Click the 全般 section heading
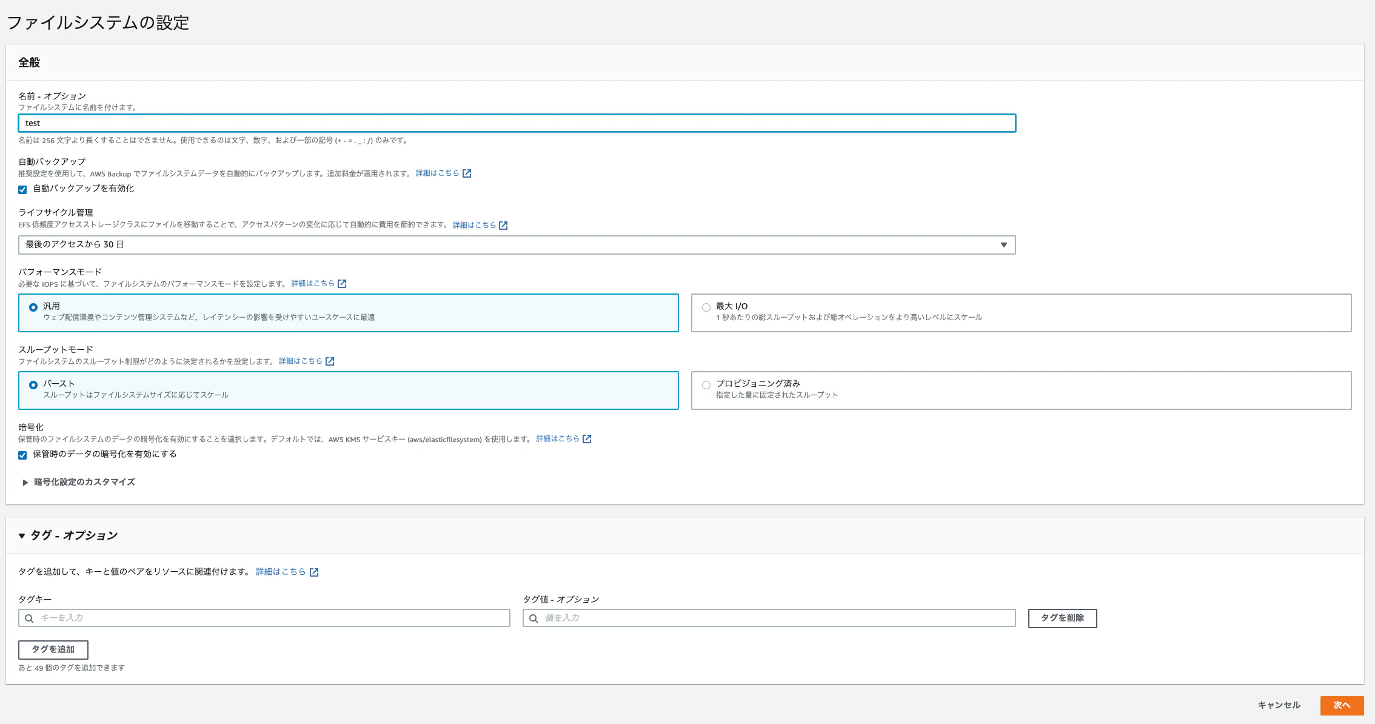The height and width of the screenshot is (724, 1375). [29, 62]
